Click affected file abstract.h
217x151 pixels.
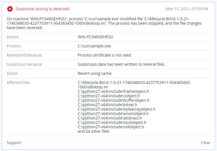click(x=110, y=118)
